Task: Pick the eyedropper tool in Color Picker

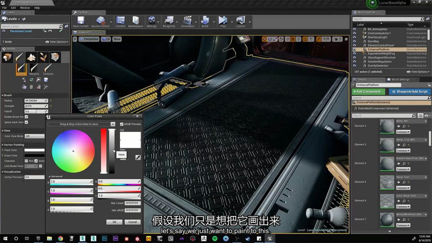Action: tap(138, 157)
